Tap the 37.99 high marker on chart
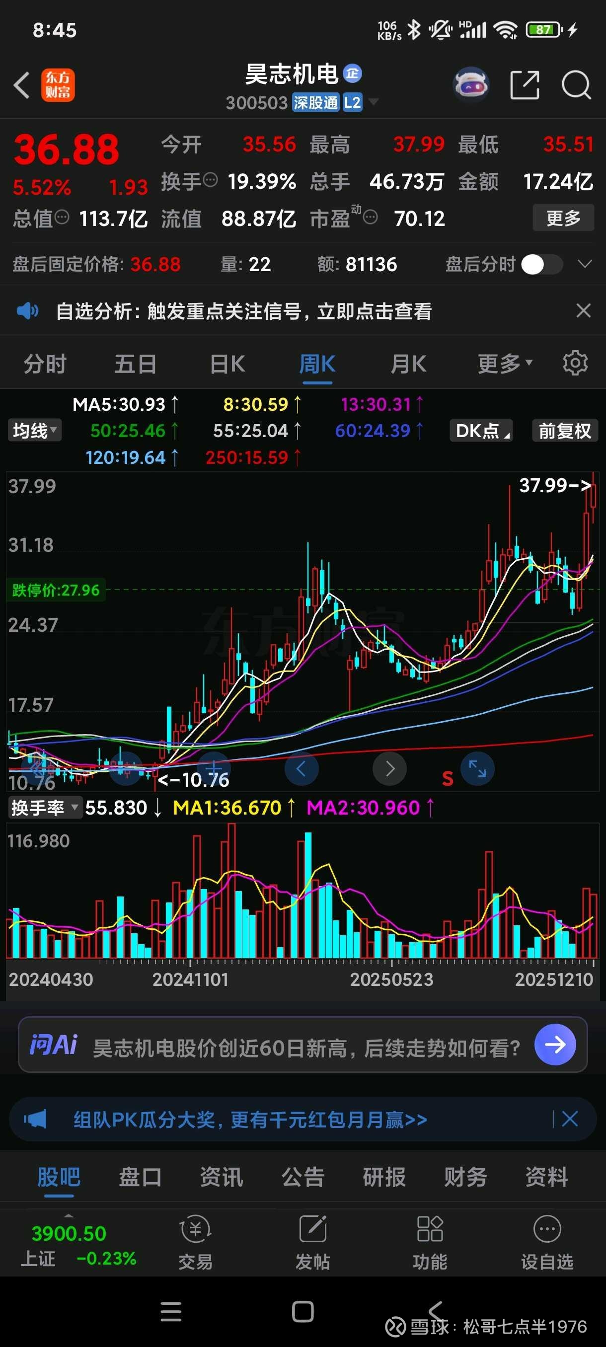Screen dimensions: 606x1347 (555, 485)
